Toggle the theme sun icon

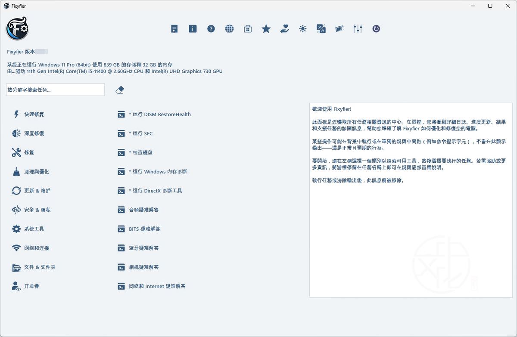coord(302,28)
